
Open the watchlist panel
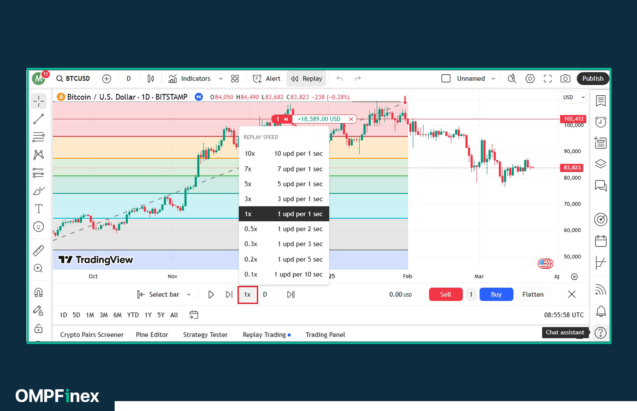(601, 101)
